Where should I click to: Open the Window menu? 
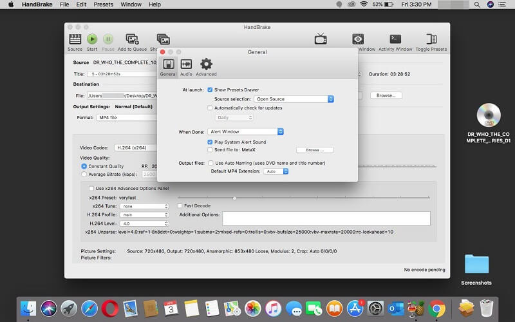point(131,5)
